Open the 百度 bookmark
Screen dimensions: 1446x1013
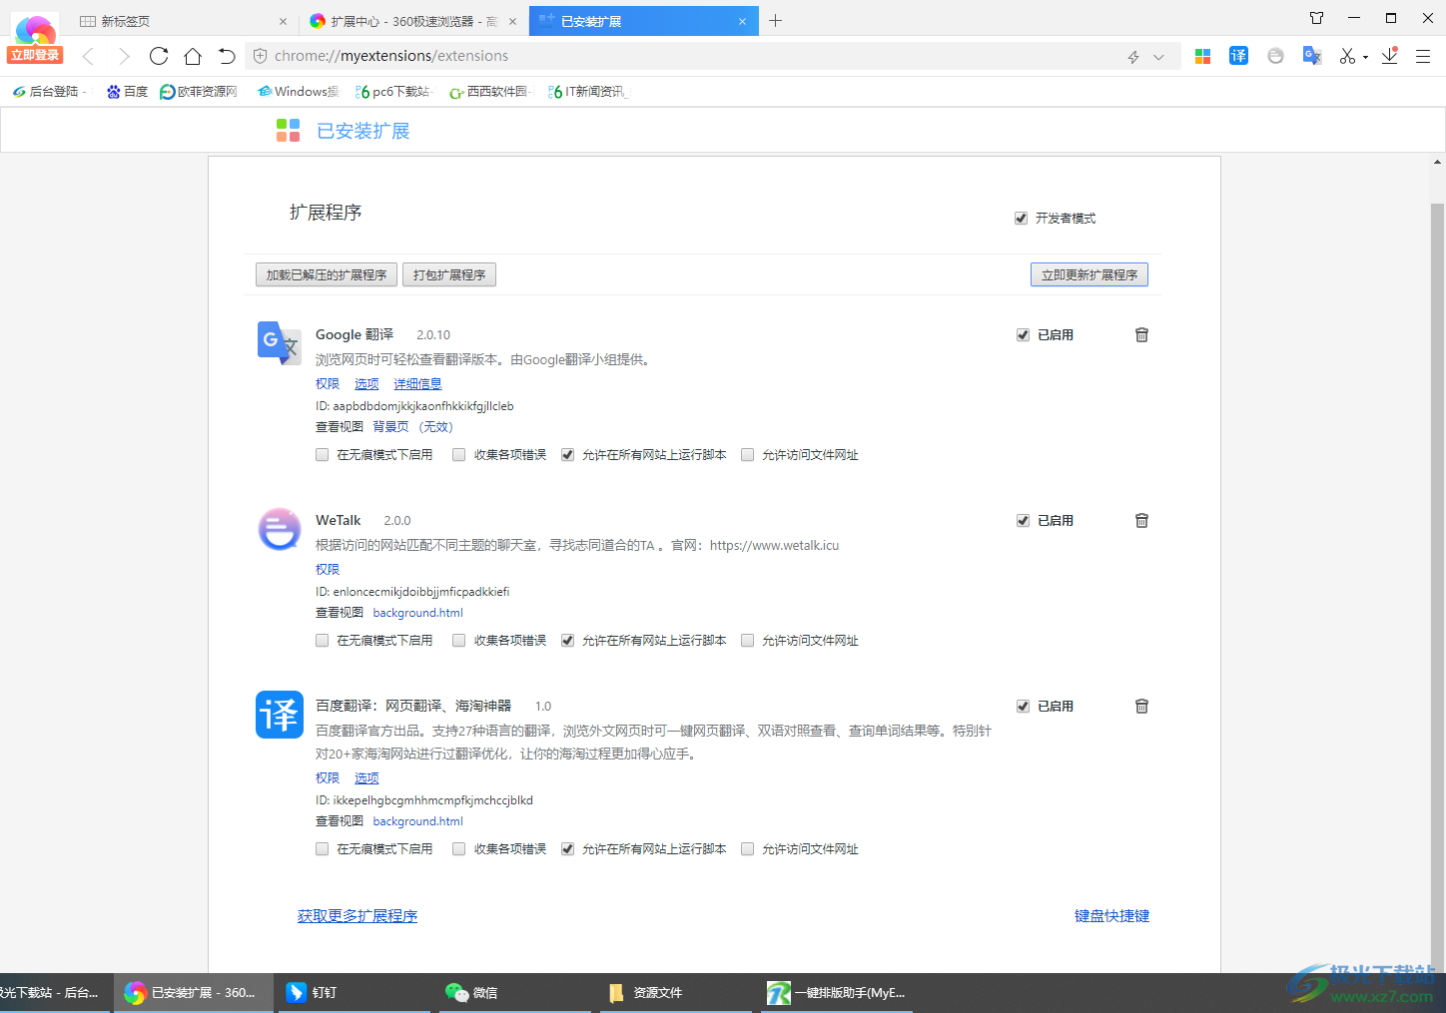point(127,92)
